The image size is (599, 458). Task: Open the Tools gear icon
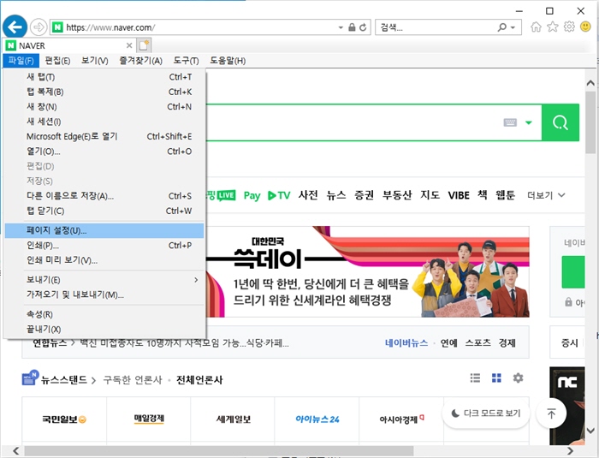[x=569, y=27]
